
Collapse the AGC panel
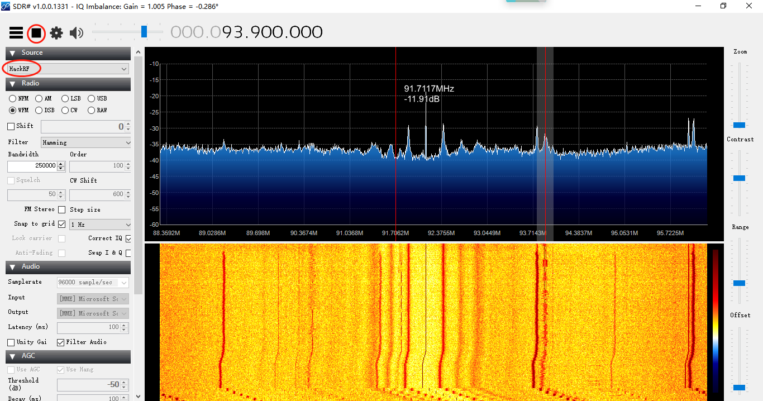click(12, 356)
